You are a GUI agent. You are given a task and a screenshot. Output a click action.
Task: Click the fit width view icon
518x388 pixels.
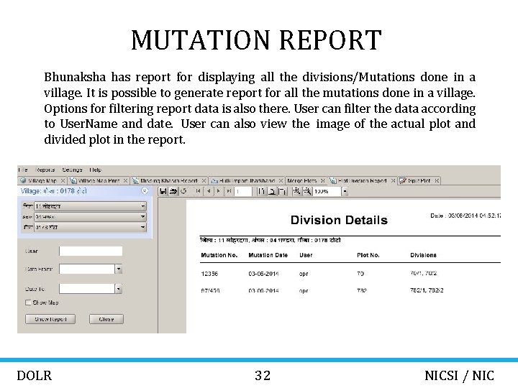click(282, 191)
